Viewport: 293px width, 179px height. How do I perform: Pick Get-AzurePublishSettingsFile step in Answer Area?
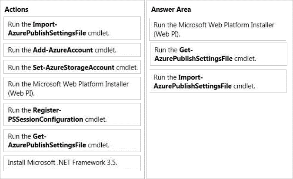click(217, 54)
